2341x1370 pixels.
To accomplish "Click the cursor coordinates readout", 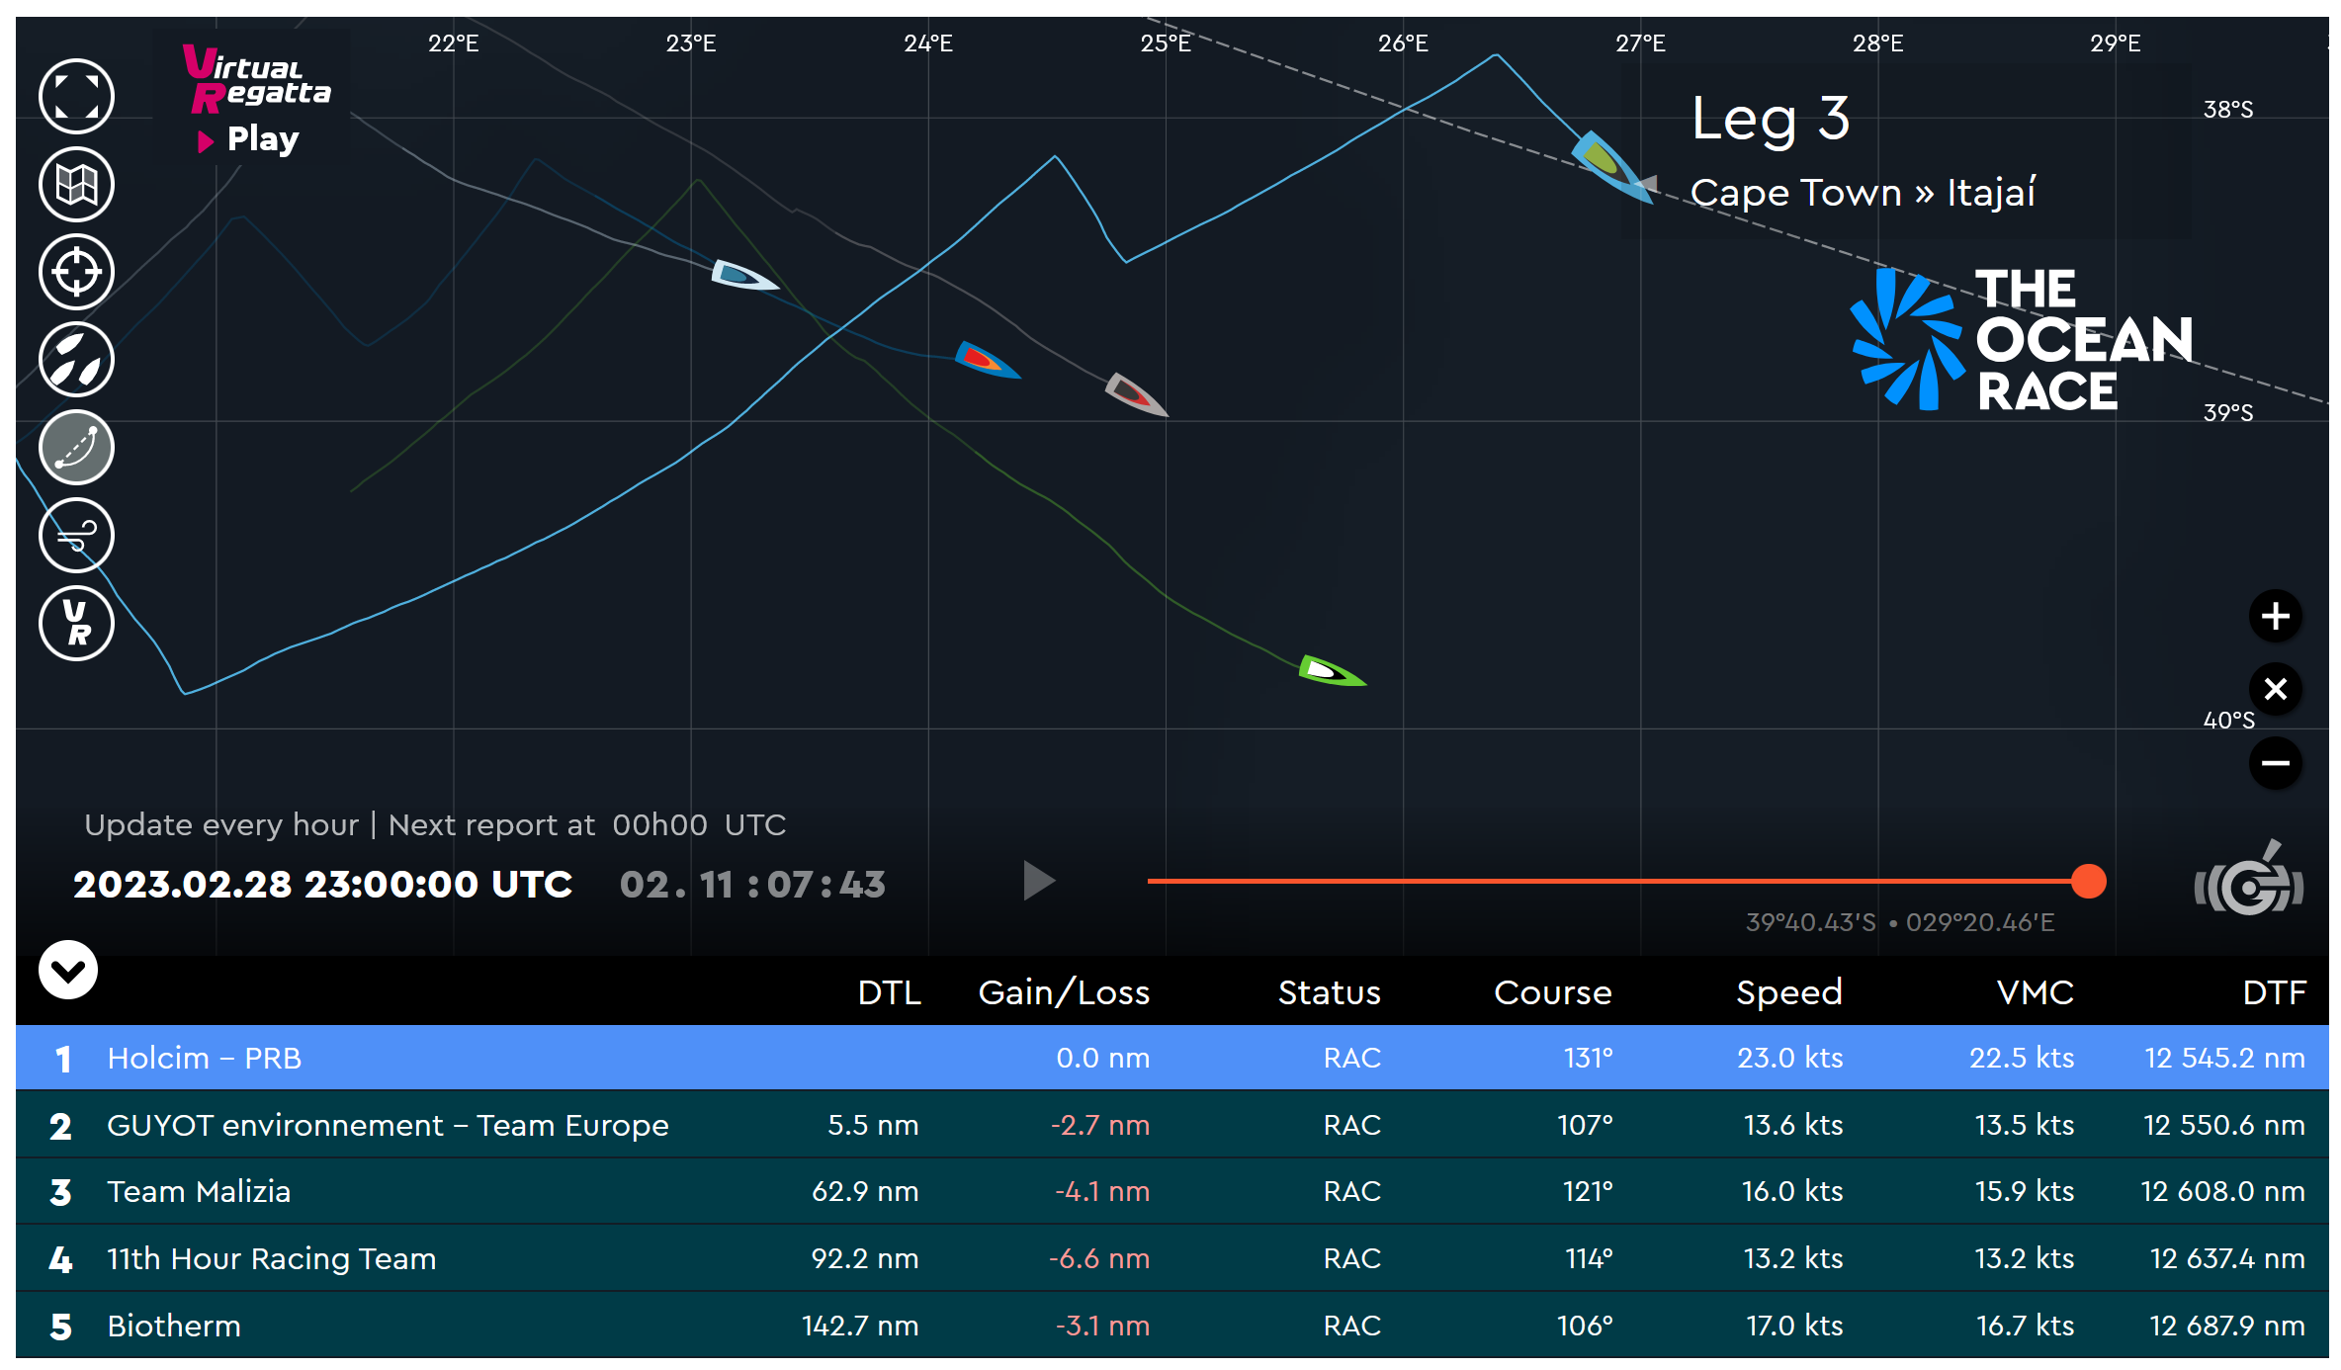I will [1899, 922].
